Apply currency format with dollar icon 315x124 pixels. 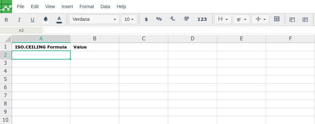click(146, 19)
